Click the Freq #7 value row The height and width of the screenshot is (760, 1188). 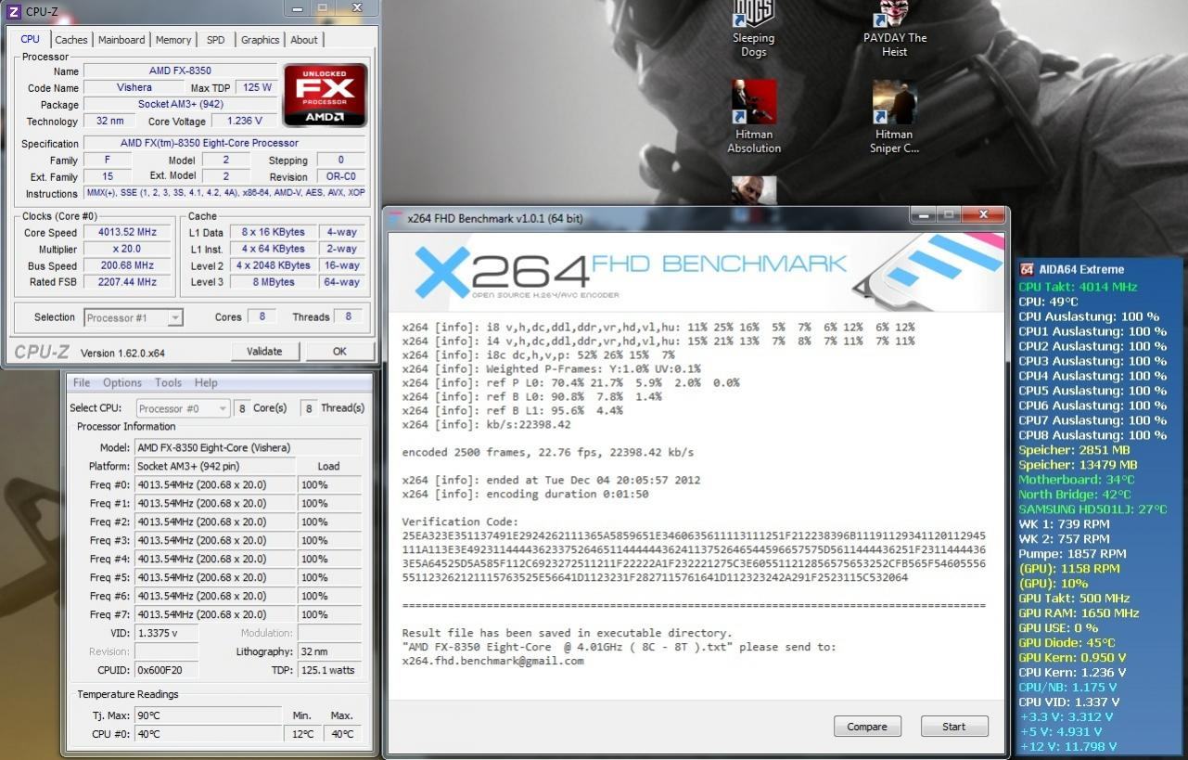pos(215,614)
